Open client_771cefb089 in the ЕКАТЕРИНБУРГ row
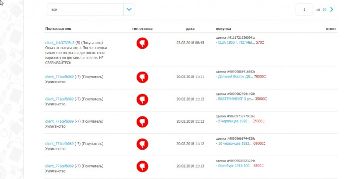 point(59,99)
